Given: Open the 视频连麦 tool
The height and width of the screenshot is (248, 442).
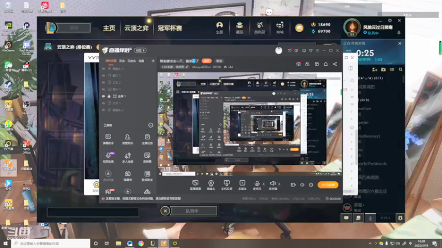Looking at the screenshot, I should pyautogui.click(x=108, y=158).
